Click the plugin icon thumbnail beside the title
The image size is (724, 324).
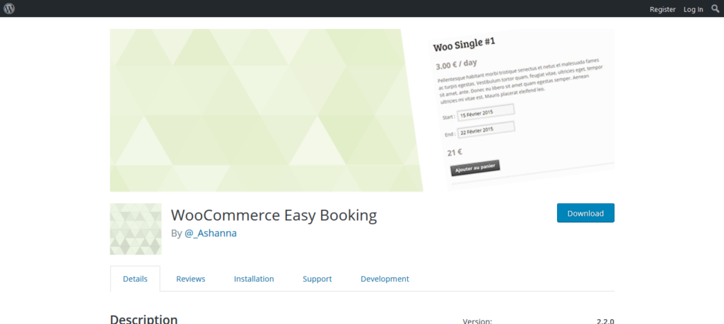coord(136,229)
